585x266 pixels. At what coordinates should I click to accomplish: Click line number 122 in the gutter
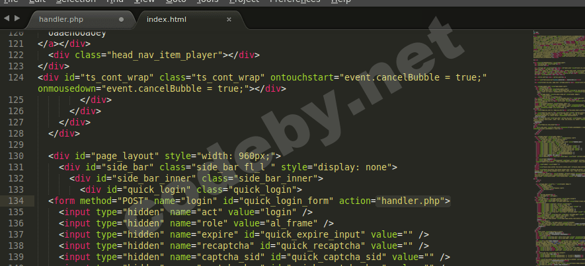[16, 55]
